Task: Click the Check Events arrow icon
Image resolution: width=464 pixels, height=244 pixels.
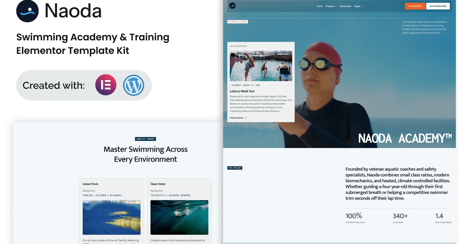Action: pos(245,118)
